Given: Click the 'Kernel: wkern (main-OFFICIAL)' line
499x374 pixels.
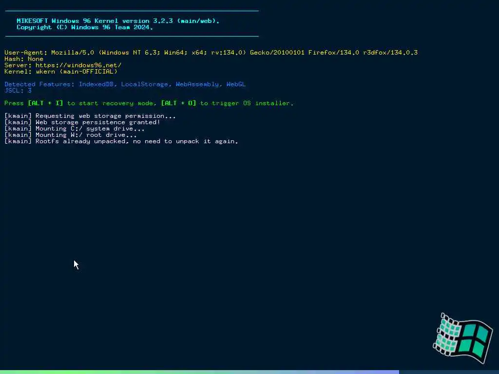Looking at the screenshot, I should click(x=61, y=72).
